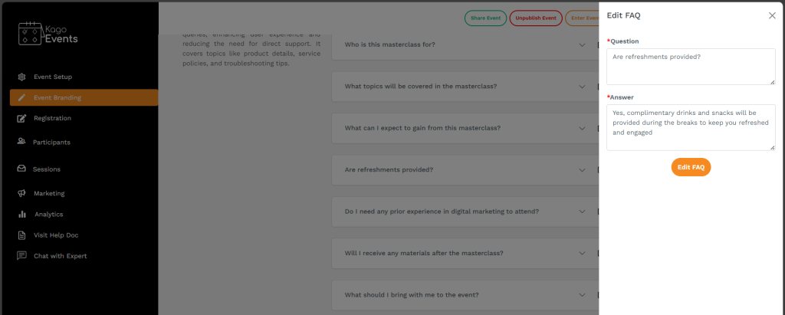Close the Edit FAQ panel

point(772,15)
